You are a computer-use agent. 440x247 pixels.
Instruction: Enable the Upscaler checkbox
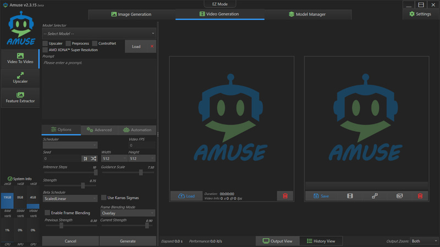point(45,43)
